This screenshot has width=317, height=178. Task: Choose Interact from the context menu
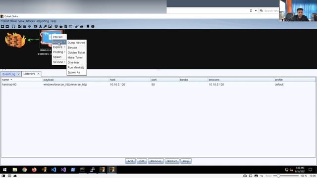tap(59, 37)
